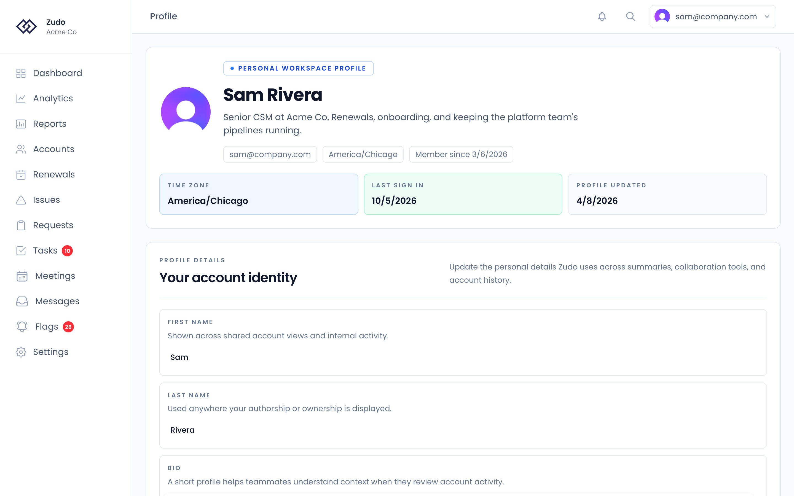
Task: Click the First Name field containing Sam
Action: (463, 357)
